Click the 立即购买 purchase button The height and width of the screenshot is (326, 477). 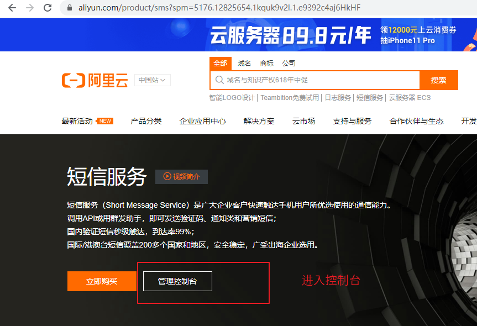(x=102, y=281)
